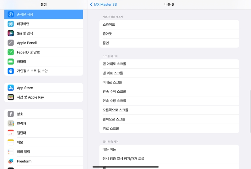Image resolution: width=251 pixels, height=169 pixels.
Task: Open 미리 알림 settings row
Action: point(44,151)
